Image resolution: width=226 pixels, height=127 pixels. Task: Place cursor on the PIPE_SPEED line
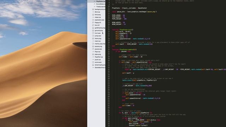[x=118, y=15]
